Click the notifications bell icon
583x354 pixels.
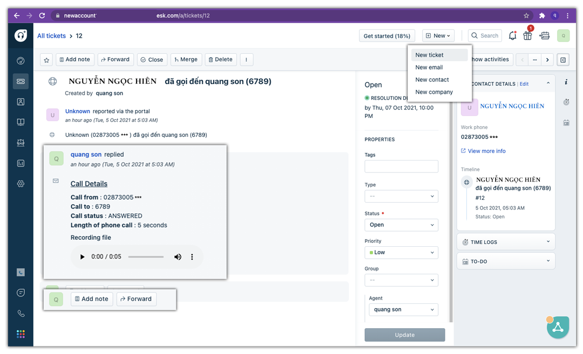pos(512,36)
